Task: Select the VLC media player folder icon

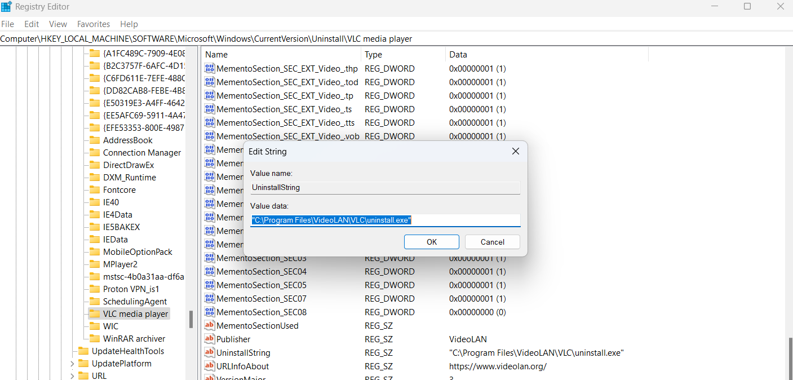Action: [94, 314]
